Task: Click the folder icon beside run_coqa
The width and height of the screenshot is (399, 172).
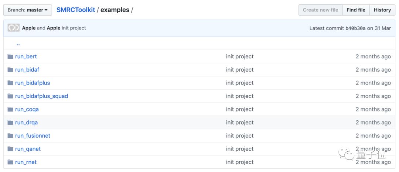Action: tap(10, 109)
